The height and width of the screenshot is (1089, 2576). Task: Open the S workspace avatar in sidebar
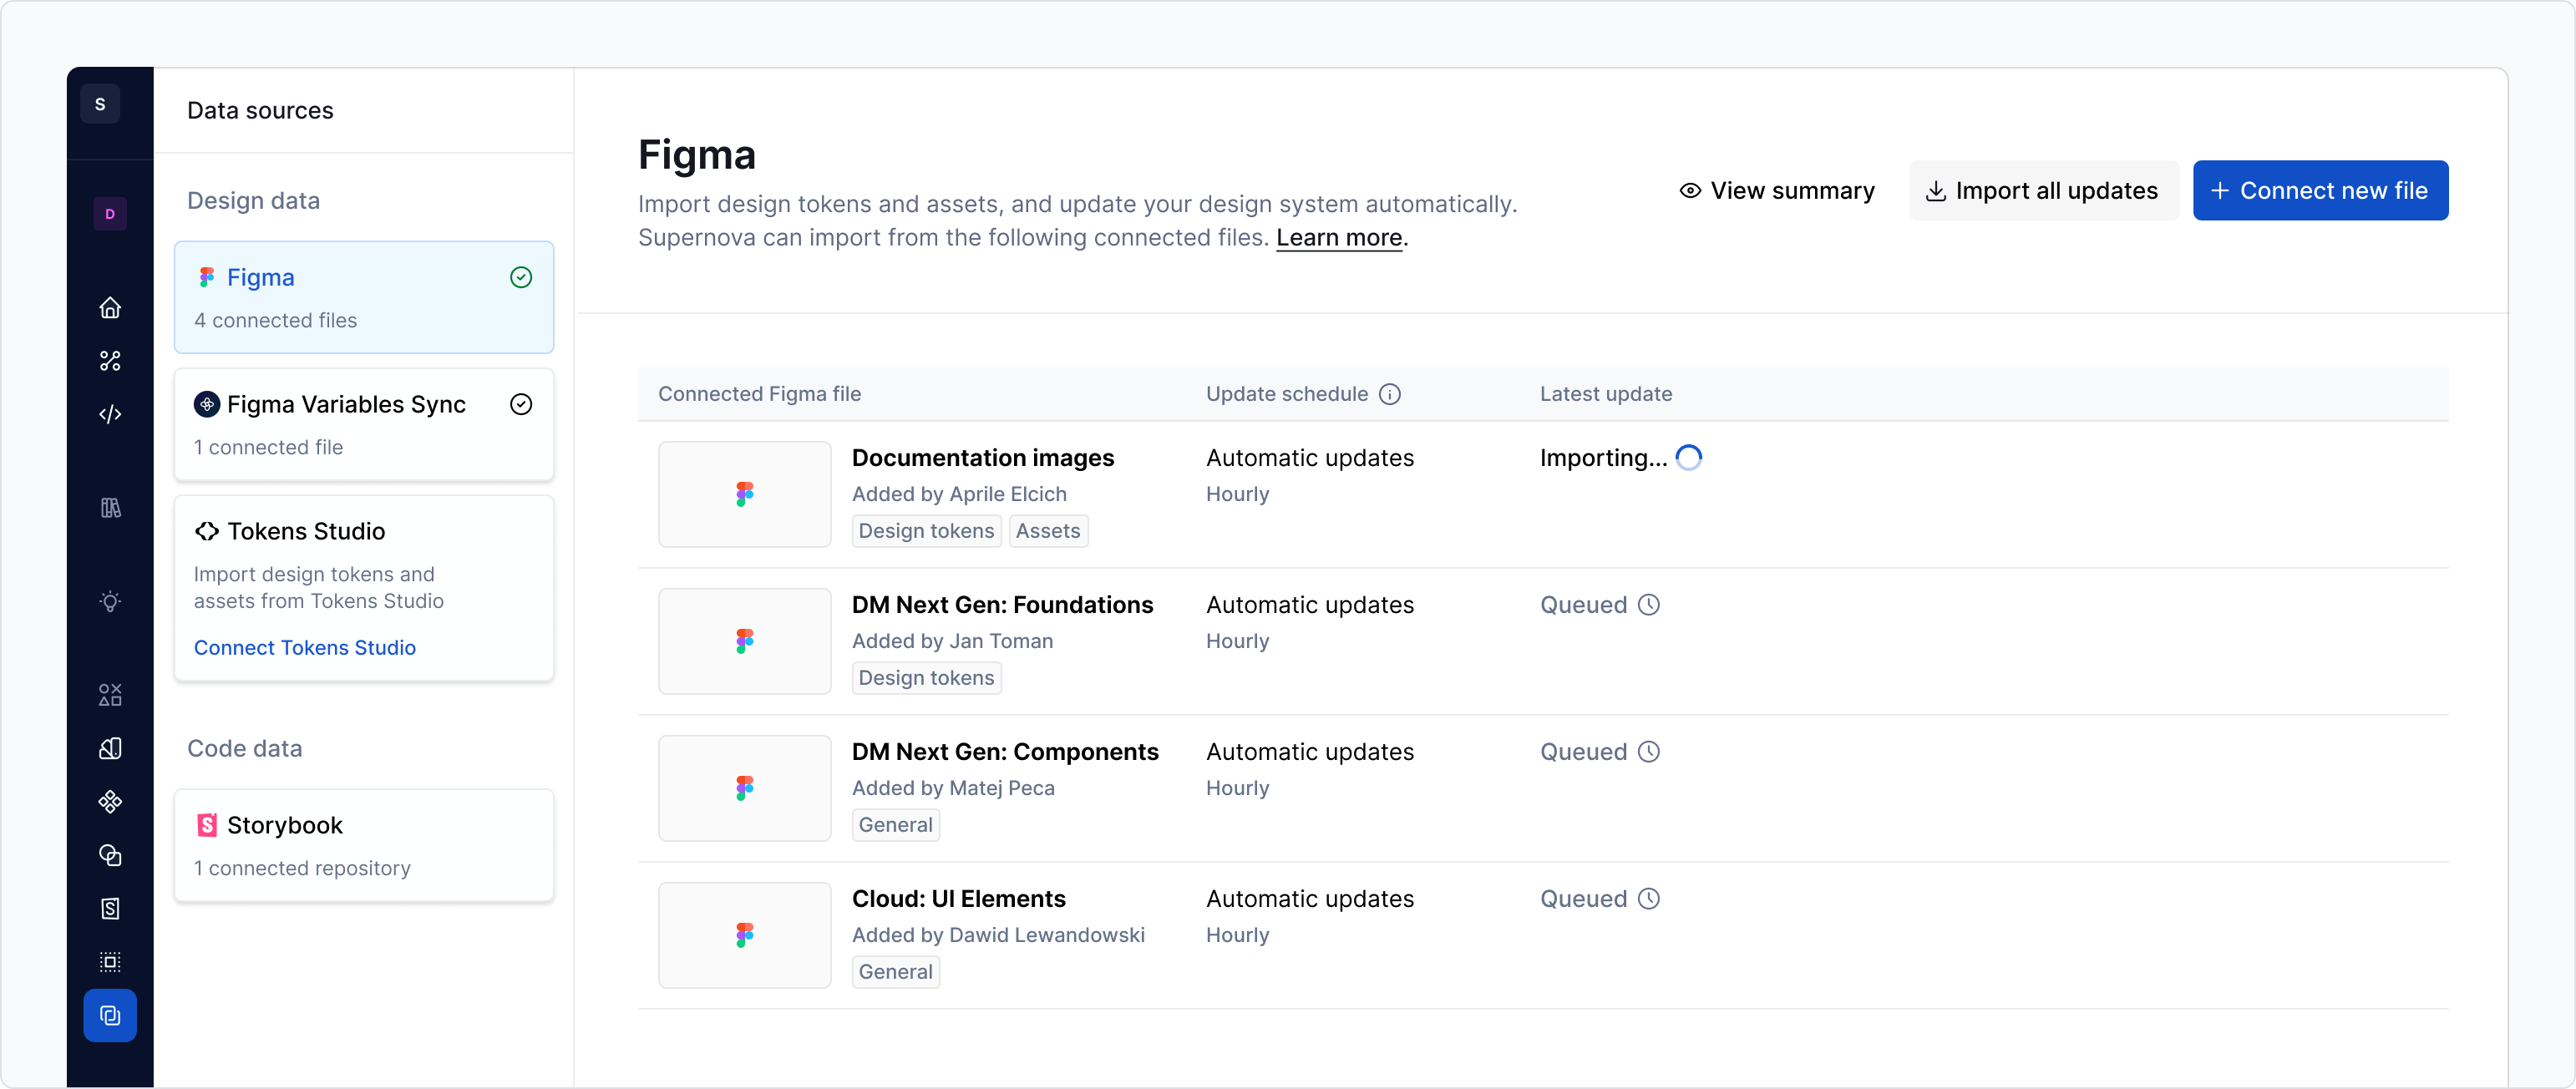(100, 104)
